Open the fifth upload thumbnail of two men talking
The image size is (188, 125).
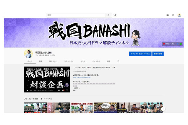point(129,108)
